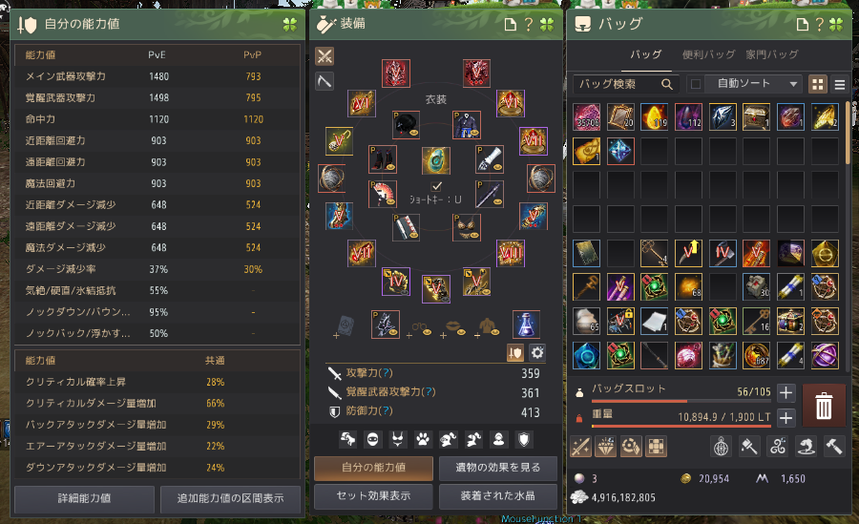Click the help question mark on バッグ panel
Screen dimensions: 859x524
pyautogui.click(x=819, y=25)
